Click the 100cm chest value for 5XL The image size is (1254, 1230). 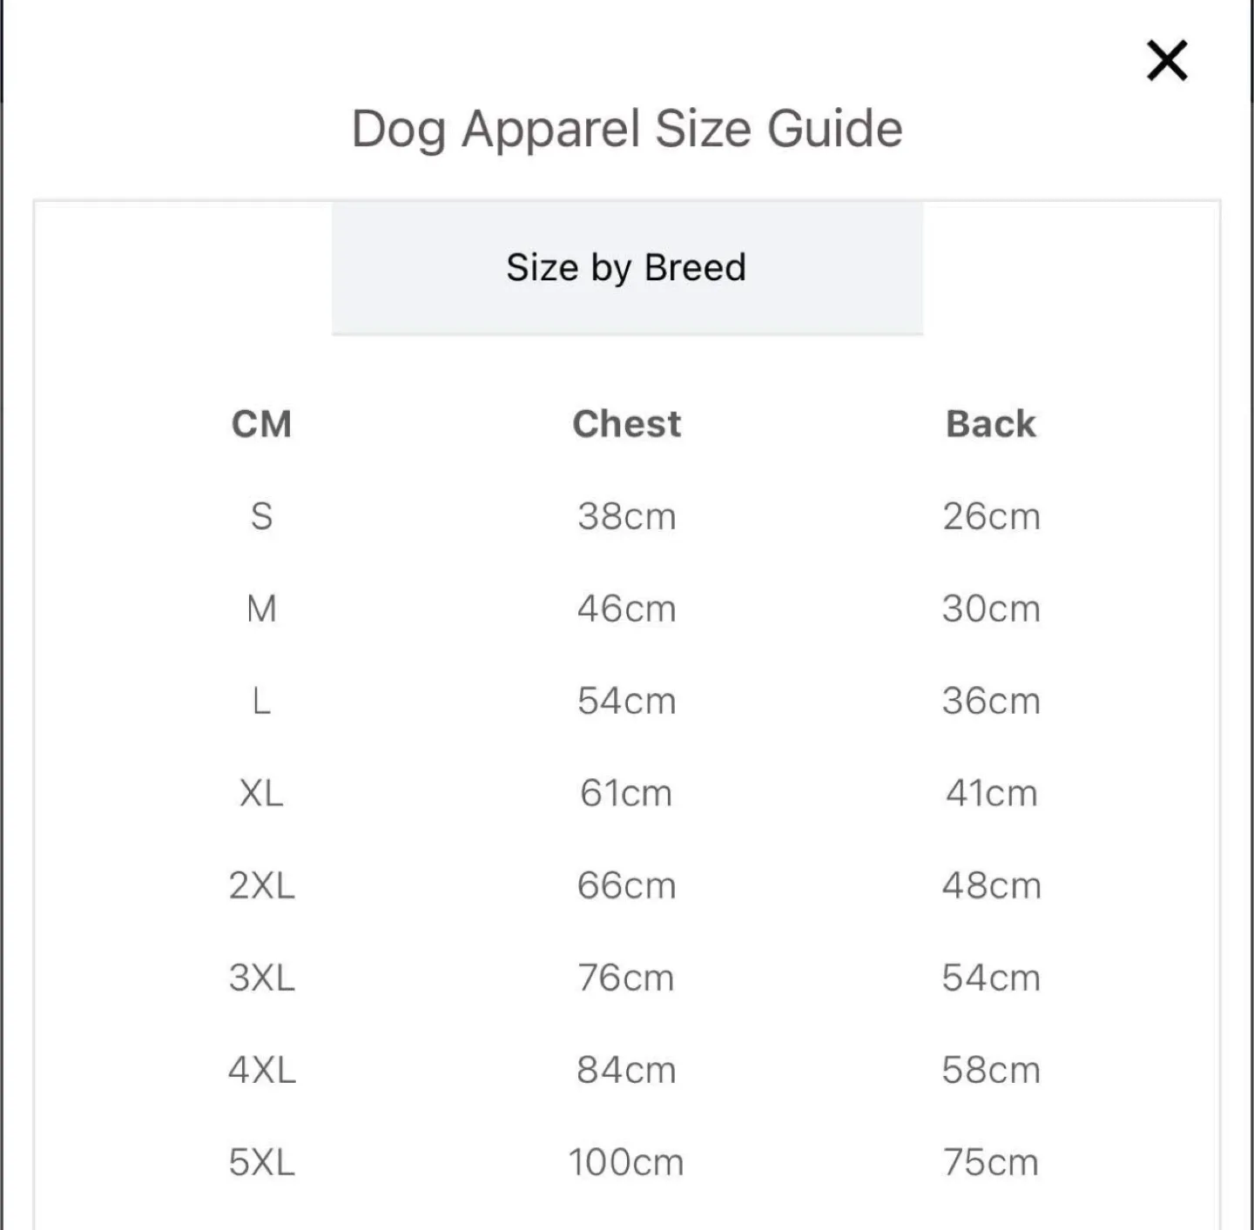point(626,1162)
